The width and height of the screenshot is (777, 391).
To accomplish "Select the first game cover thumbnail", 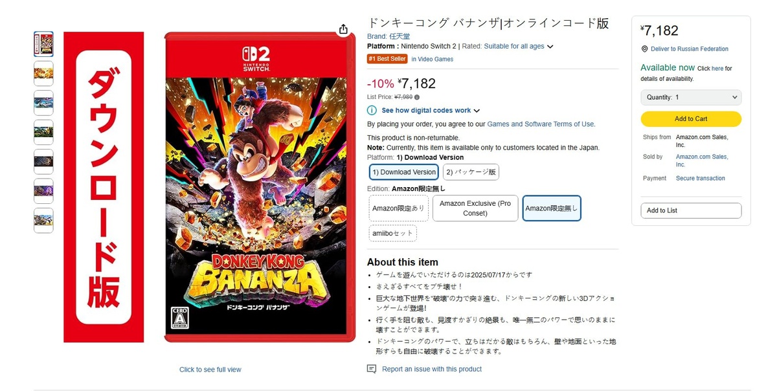I will [43, 44].
